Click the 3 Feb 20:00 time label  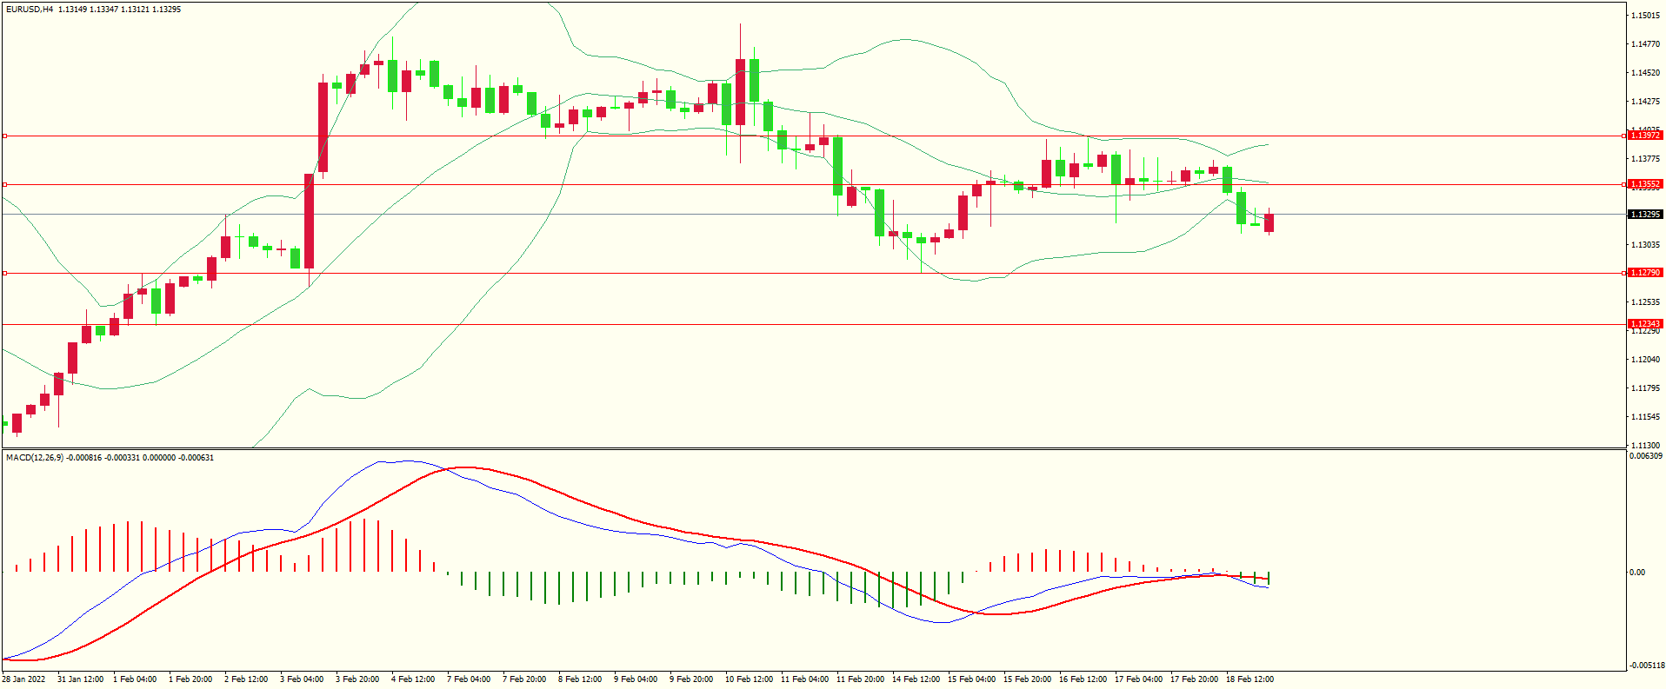(357, 679)
